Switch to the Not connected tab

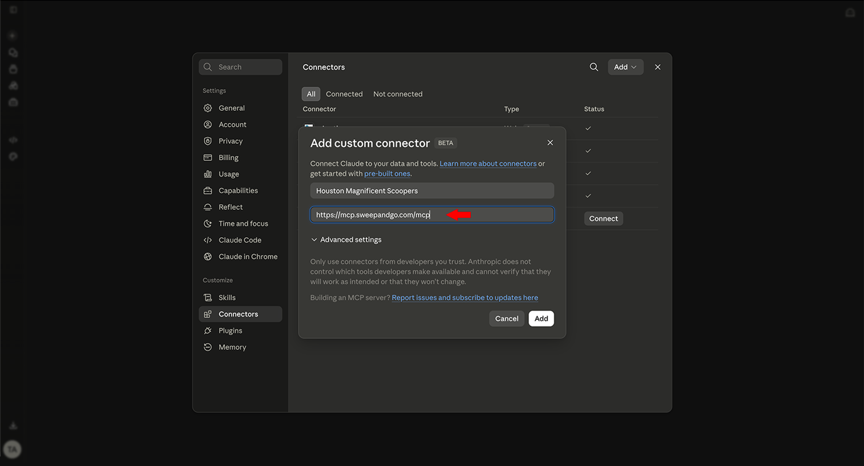pyautogui.click(x=398, y=94)
